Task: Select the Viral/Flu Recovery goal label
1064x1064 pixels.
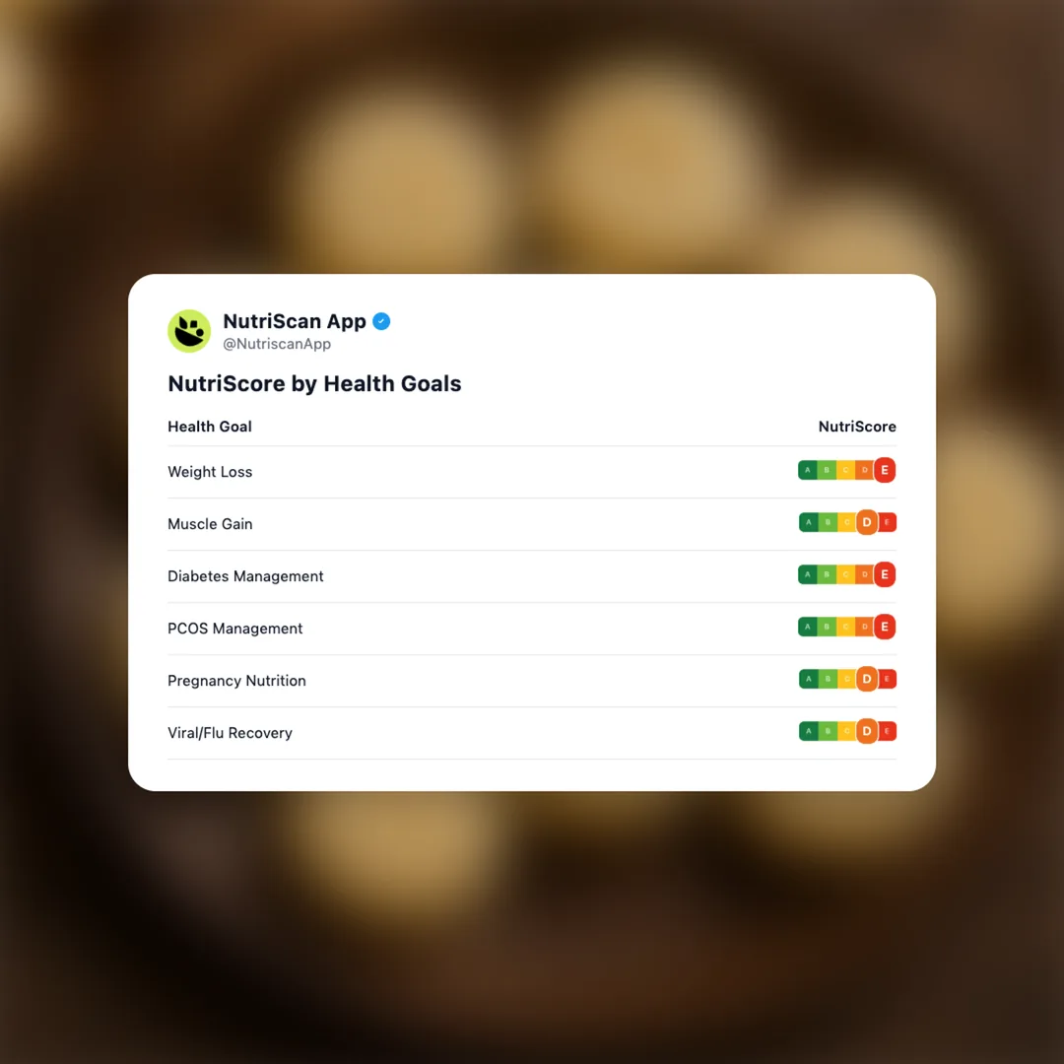Action: [x=230, y=733]
